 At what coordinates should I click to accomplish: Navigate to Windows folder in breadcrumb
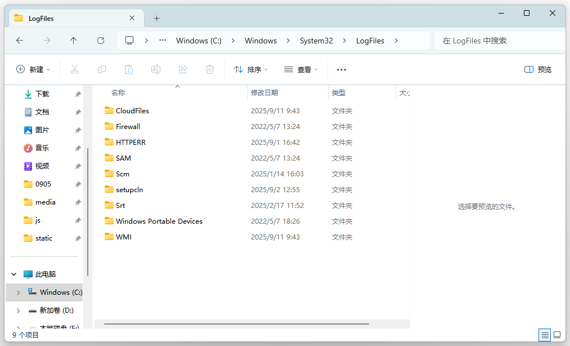[261, 41]
